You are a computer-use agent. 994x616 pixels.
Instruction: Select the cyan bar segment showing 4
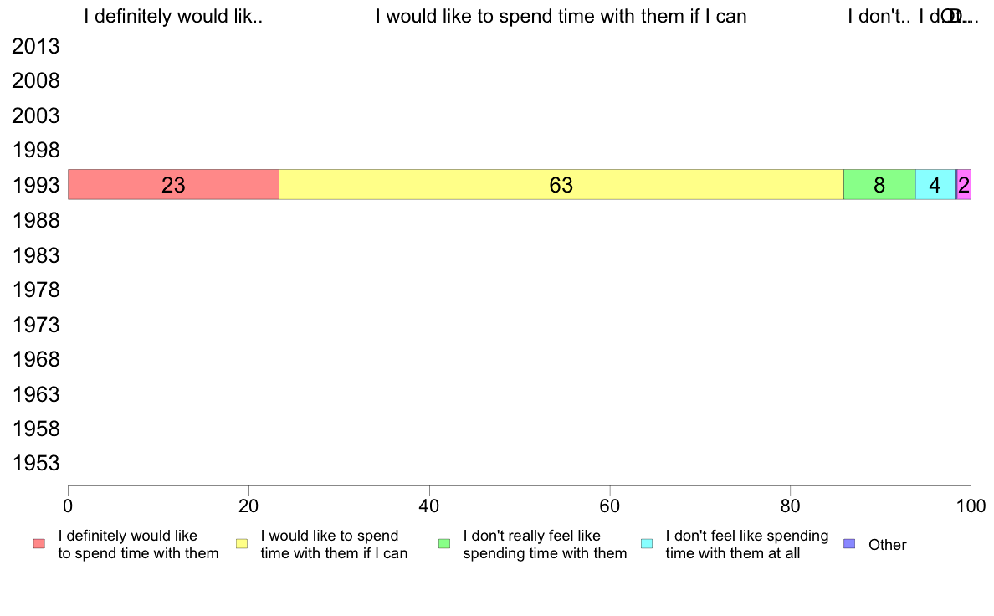point(935,185)
